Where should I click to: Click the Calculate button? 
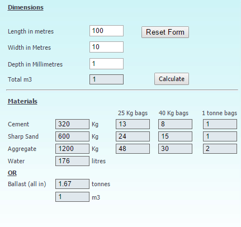tap(172, 79)
